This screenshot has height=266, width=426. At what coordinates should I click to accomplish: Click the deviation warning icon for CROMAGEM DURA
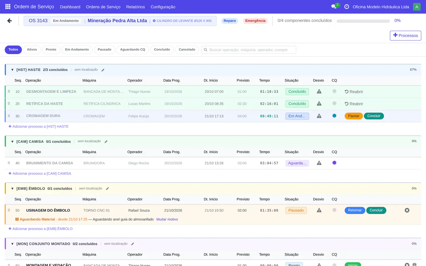pyautogui.click(x=319, y=116)
